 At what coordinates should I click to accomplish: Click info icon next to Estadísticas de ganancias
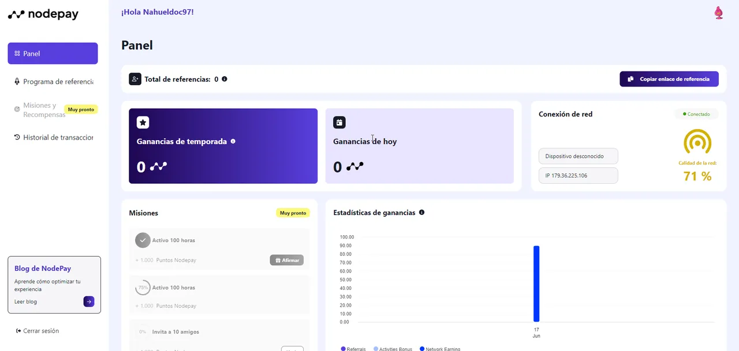point(421,213)
